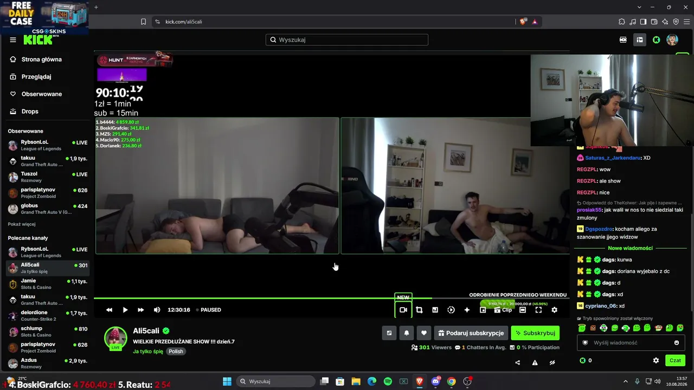Viewport: 694px width, 390px height.
Task: Open Brave Wallet icon
Action: tap(654, 22)
